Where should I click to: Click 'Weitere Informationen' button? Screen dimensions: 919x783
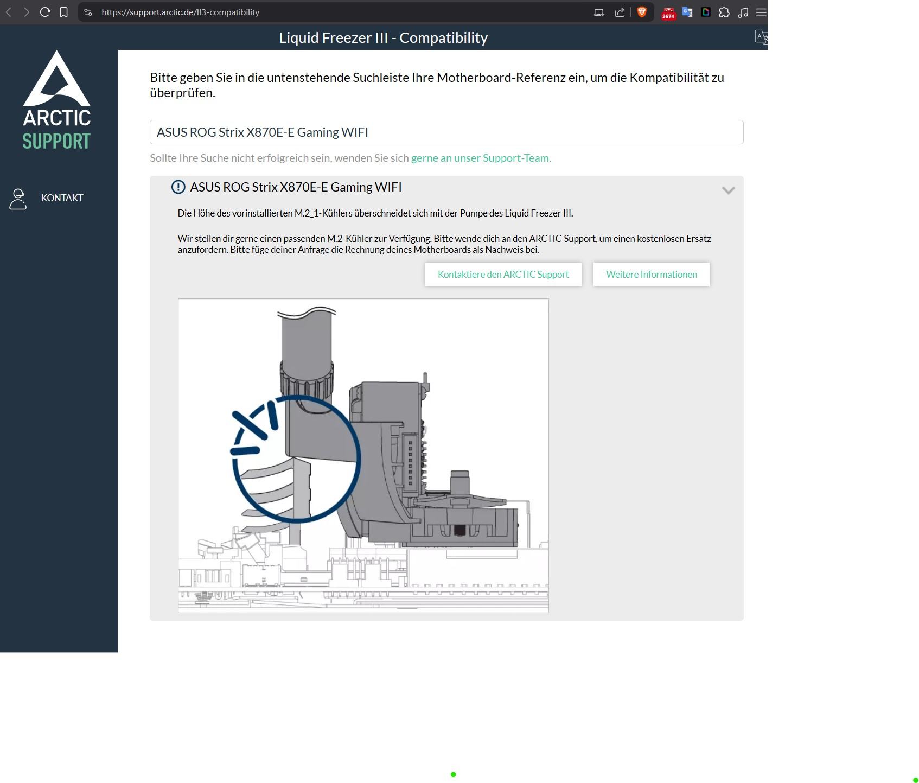point(652,275)
